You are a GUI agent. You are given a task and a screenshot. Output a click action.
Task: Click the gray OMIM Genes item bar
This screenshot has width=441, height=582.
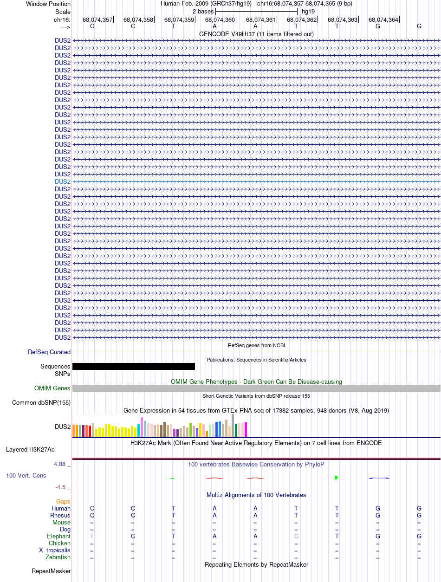(256, 388)
